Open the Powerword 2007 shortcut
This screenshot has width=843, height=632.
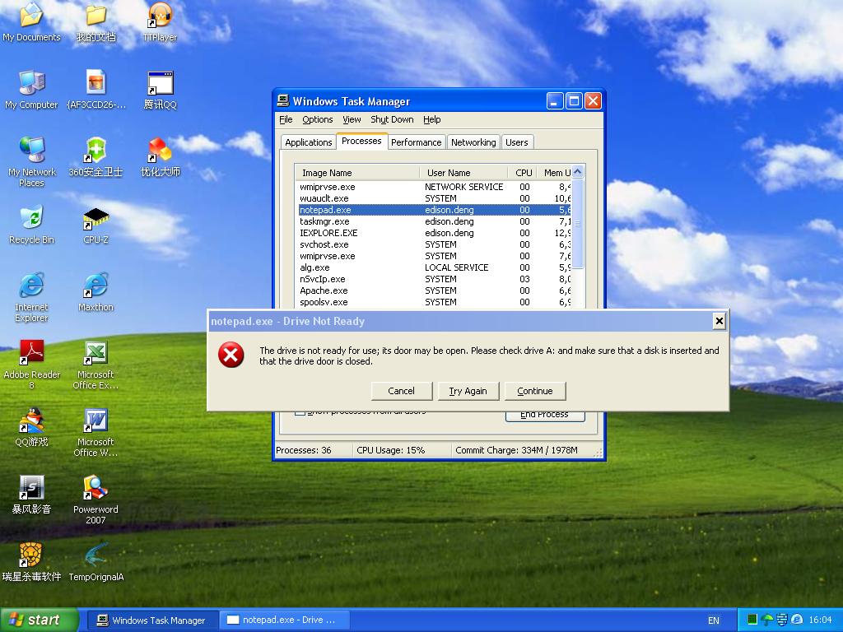[x=95, y=500]
